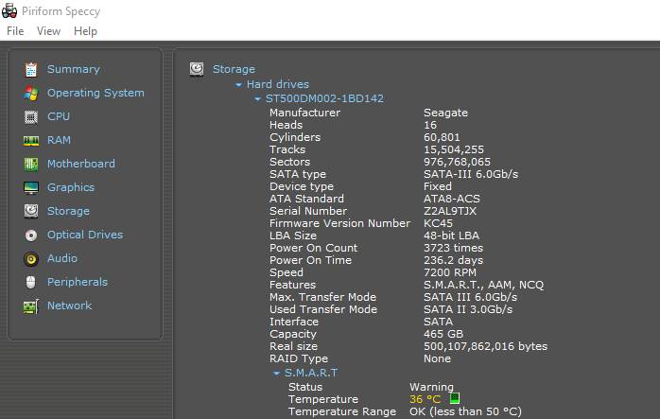660x419 pixels.
Task: Select Storage in the sidebar
Action: 68,211
